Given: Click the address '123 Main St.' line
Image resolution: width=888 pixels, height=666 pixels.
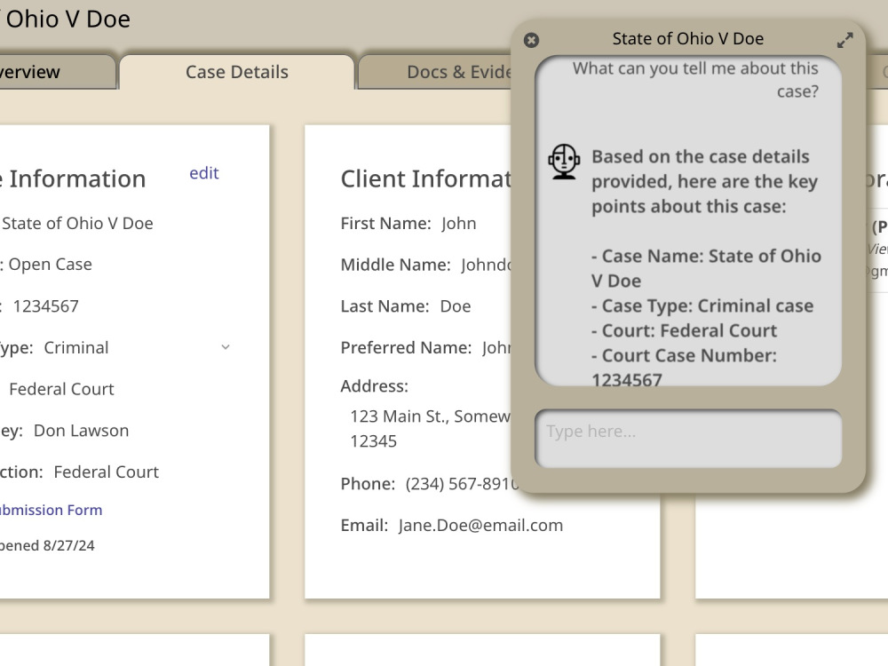Looking at the screenshot, I should (x=431, y=416).
